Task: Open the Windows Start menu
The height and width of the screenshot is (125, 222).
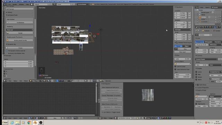Action: [x=5, y=123]
